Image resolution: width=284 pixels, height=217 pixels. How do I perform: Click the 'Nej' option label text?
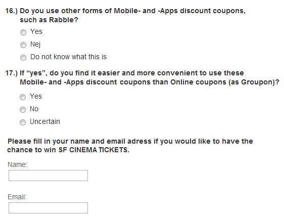[35, 45]
